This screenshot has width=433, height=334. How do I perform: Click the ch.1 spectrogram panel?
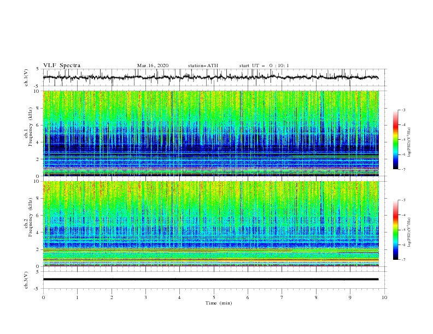coord(211,133)
